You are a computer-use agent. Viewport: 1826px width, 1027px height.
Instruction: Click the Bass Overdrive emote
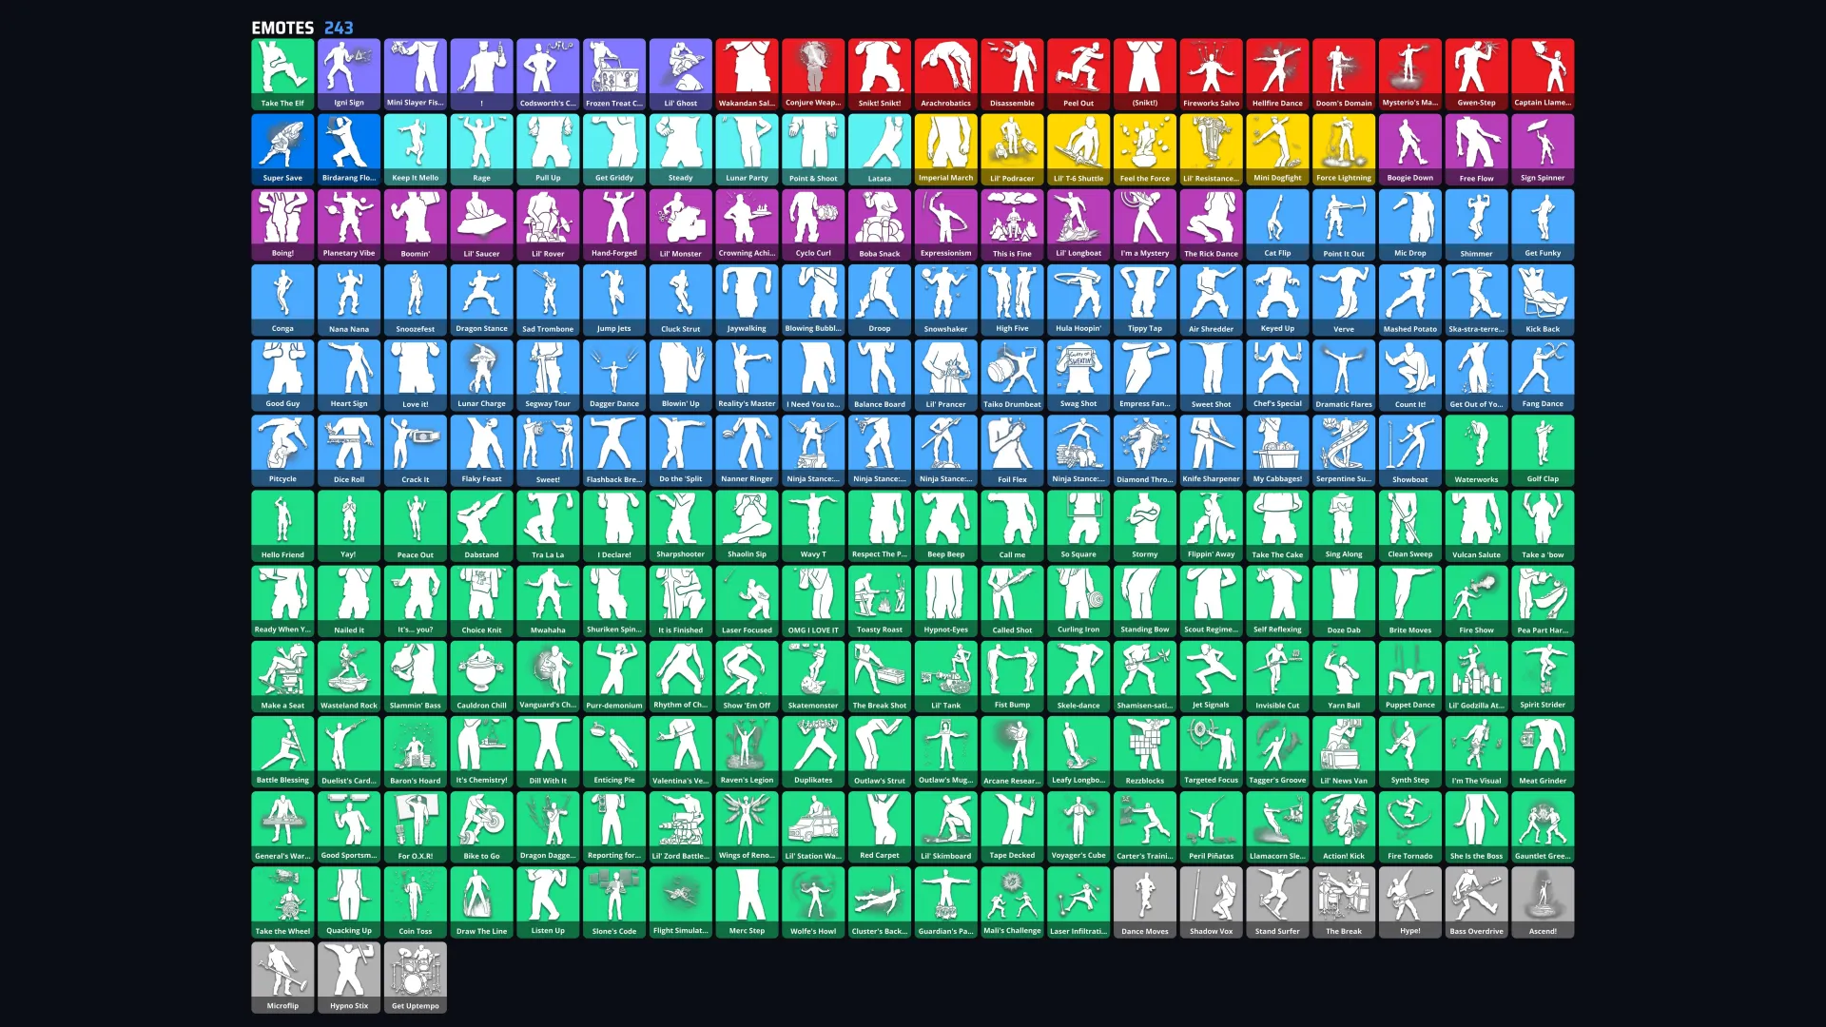point(1476,902)
